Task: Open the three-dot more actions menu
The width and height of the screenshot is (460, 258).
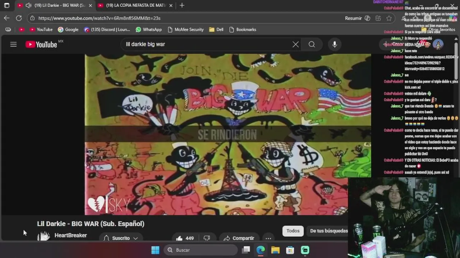Action: (x=268, y=238)
